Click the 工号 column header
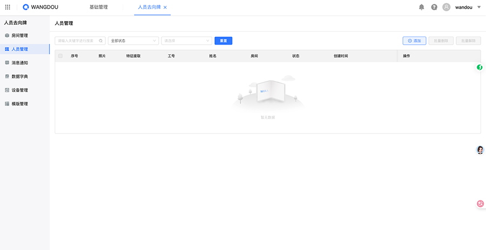This screenshot has width=486, height=250. 171,56
